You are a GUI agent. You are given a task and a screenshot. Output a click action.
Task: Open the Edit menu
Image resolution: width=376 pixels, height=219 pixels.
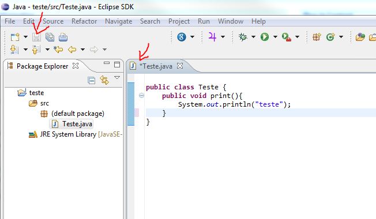click(29, 21)
